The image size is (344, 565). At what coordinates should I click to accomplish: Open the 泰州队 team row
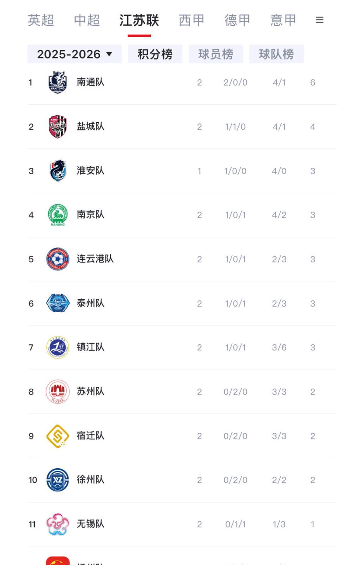pyautogui.click(x=183, y=303)
